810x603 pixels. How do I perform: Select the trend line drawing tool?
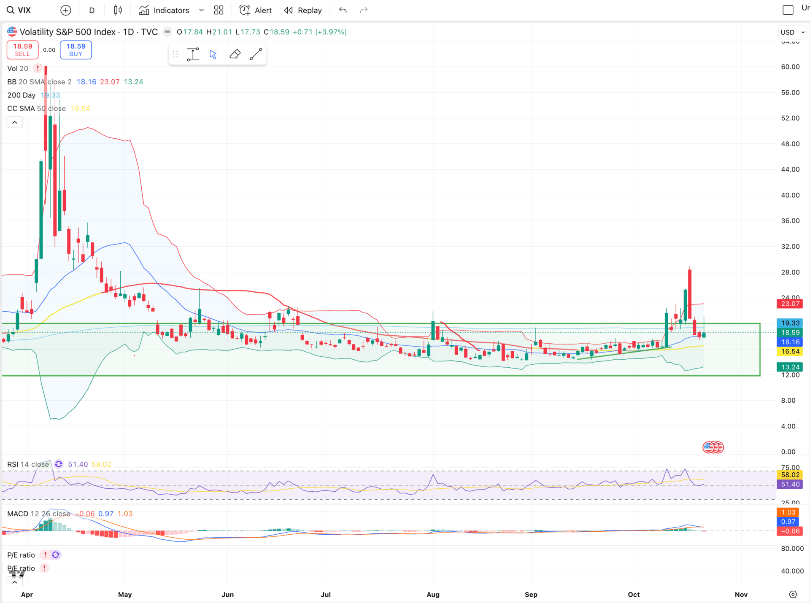coord(256,54)
